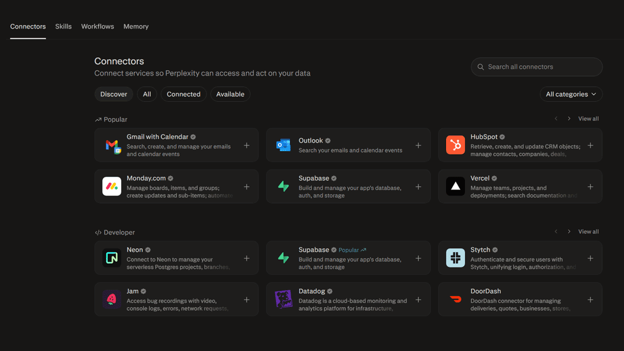Go to next page of Popular connectors
Image resolution: width=624 pixels, height=351 pixels.
[x=569, y=119]
